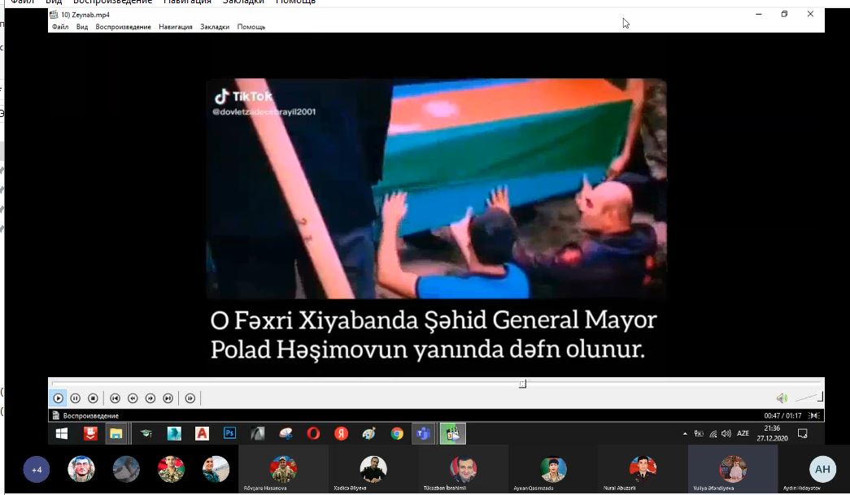This screenshot has width=850, height=495.
Task: Click the teal taskbar icon left of AutoCAD
Action: click(174, 434)
